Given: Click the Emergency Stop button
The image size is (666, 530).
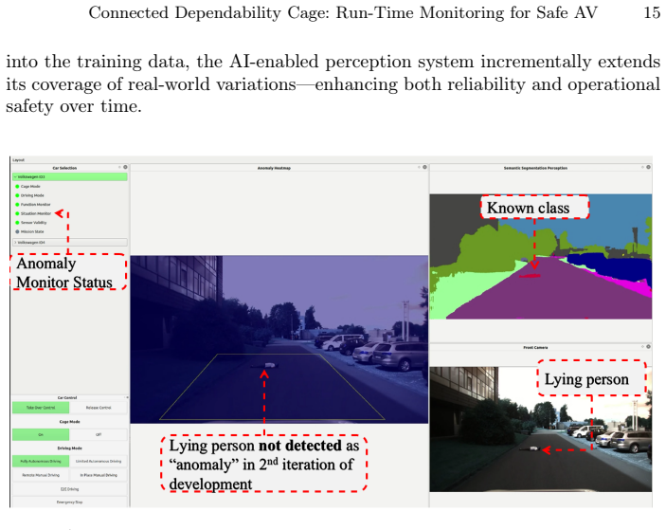Looking at the screenshot, I should 70,502.
